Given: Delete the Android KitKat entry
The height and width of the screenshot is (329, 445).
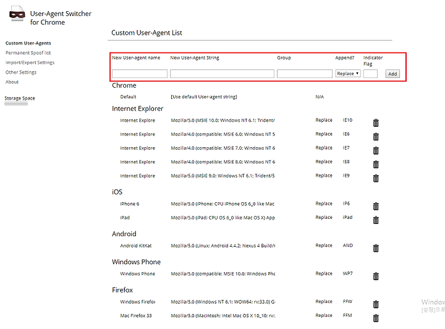Looking at the screenshot, I should click(x=376, y=248).
